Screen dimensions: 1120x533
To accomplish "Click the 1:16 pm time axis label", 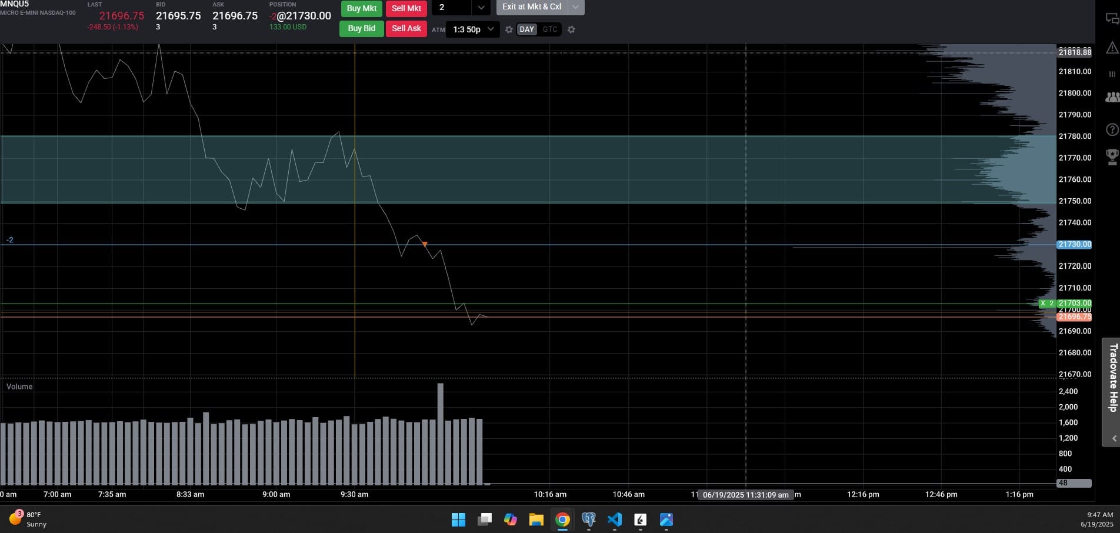I will (1019, 494).
